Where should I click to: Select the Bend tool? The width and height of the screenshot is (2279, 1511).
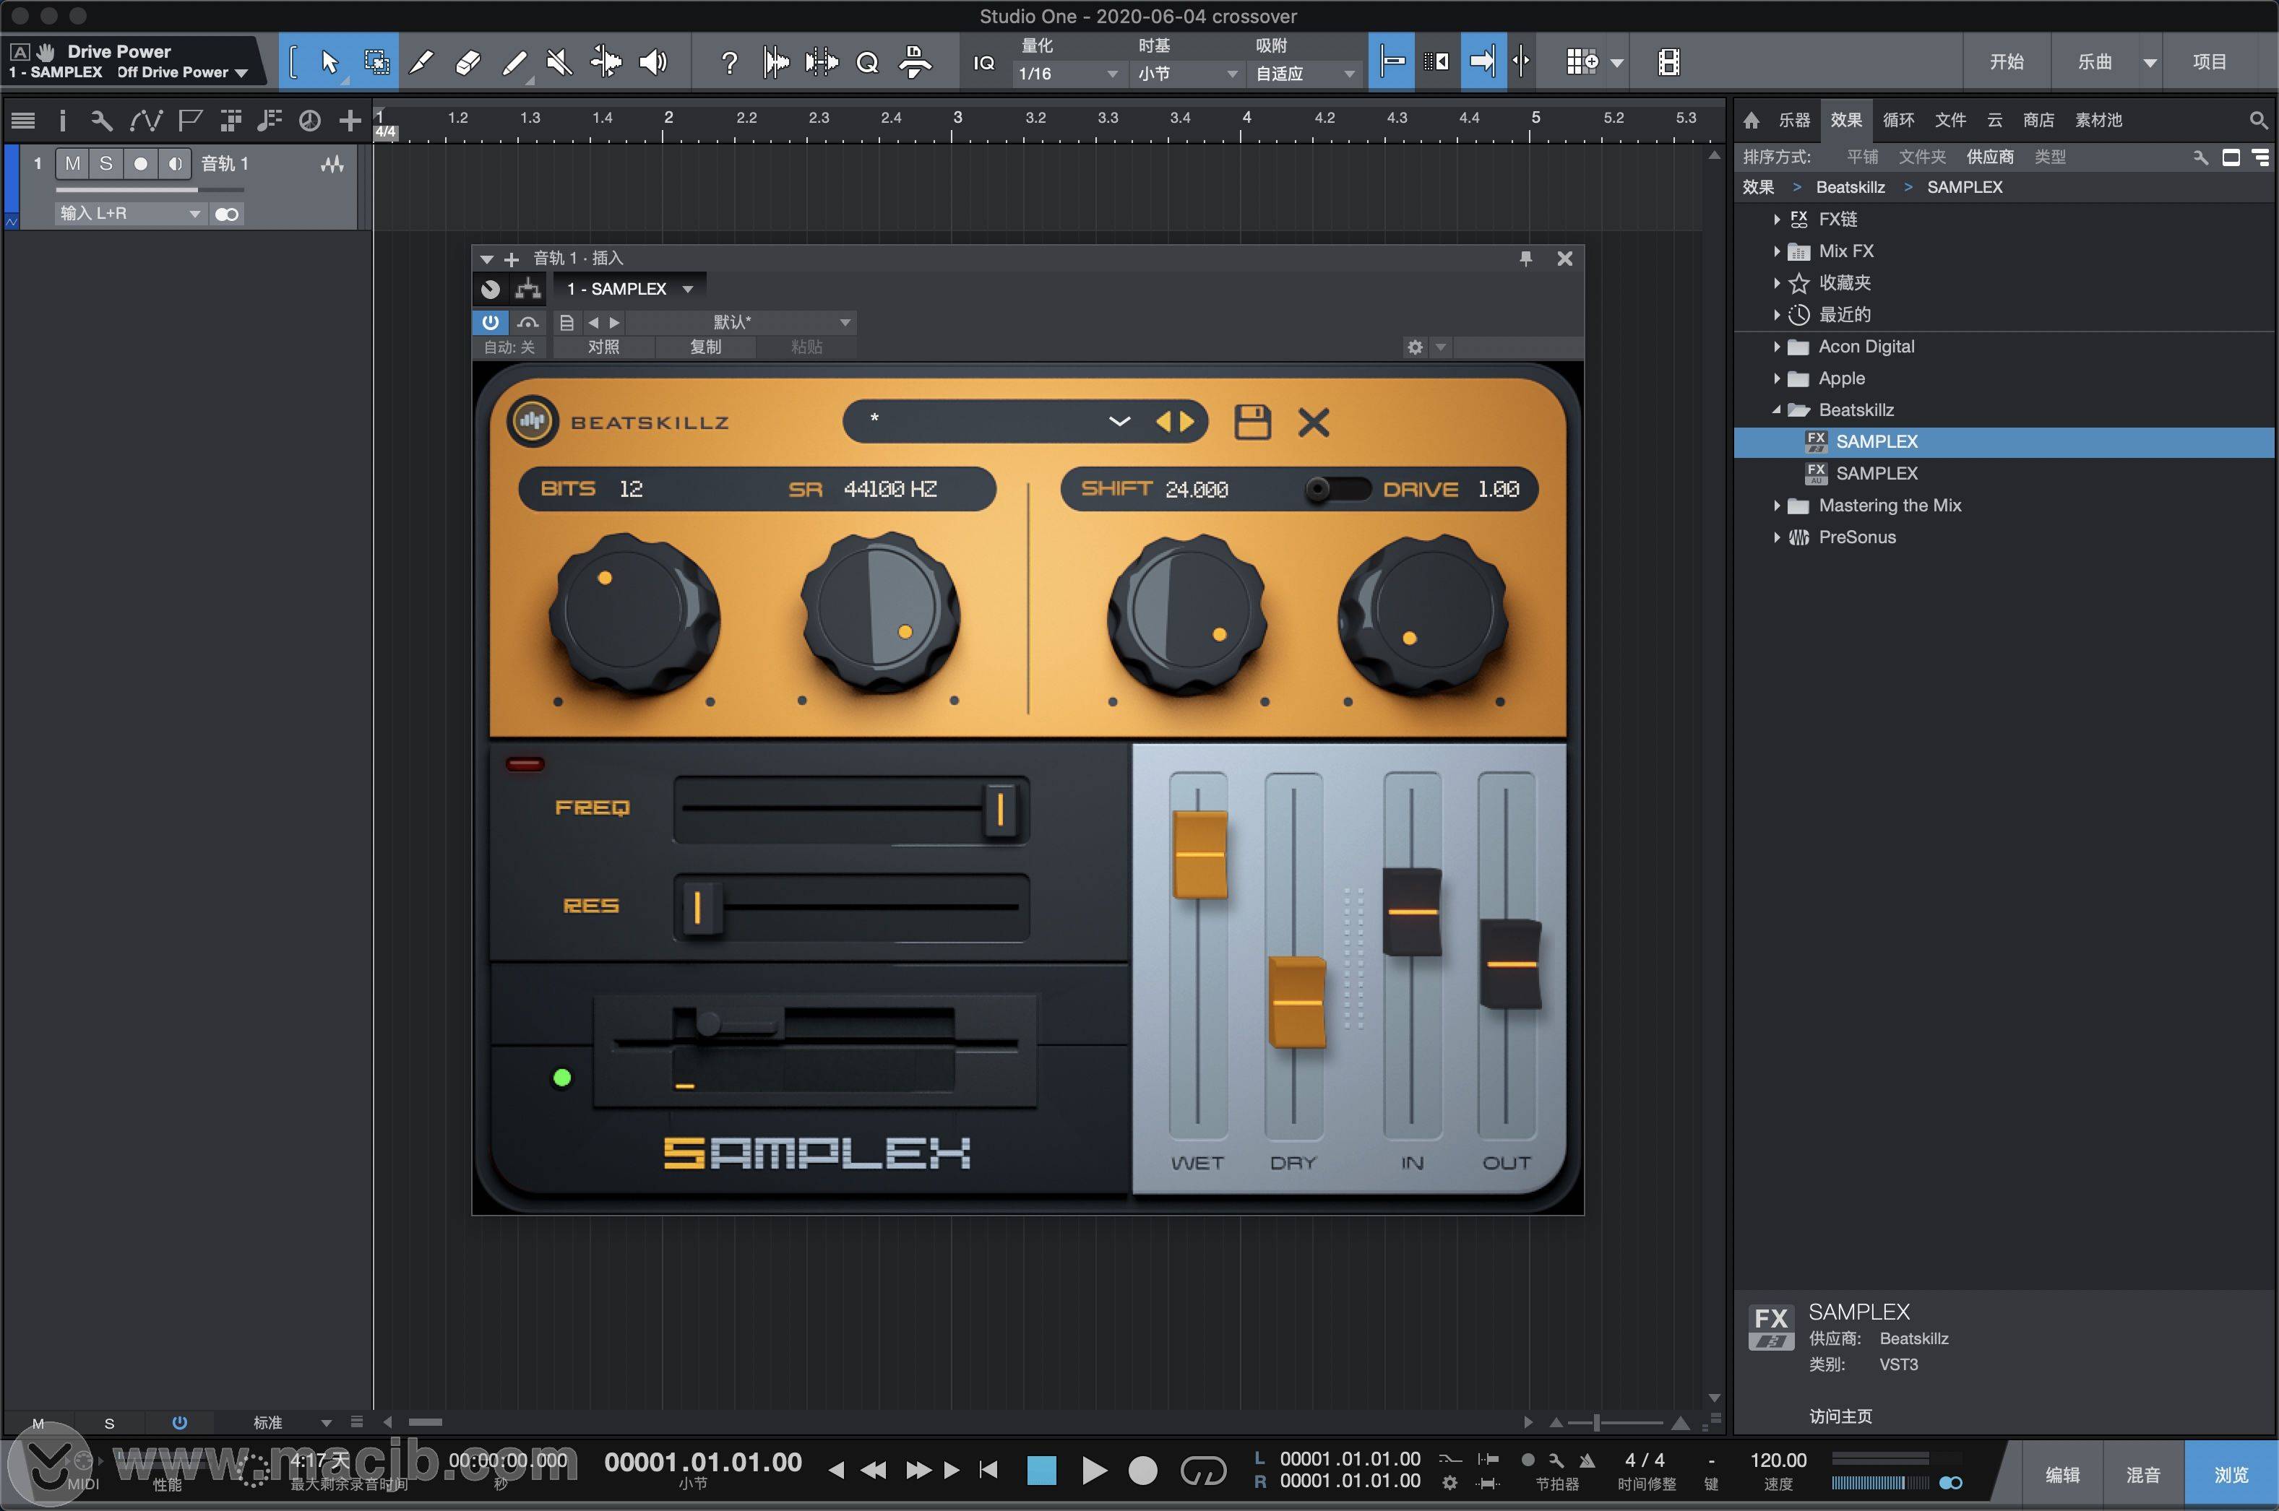coord(606,63)
